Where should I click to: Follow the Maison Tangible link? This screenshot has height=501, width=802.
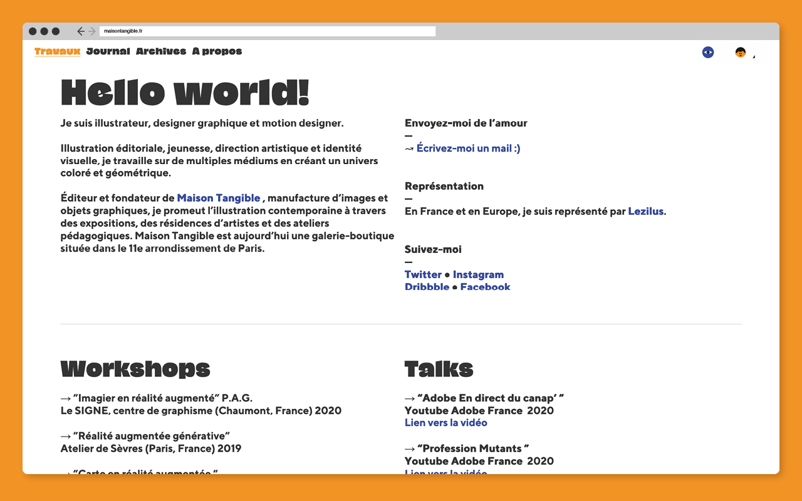coord(218,198)
